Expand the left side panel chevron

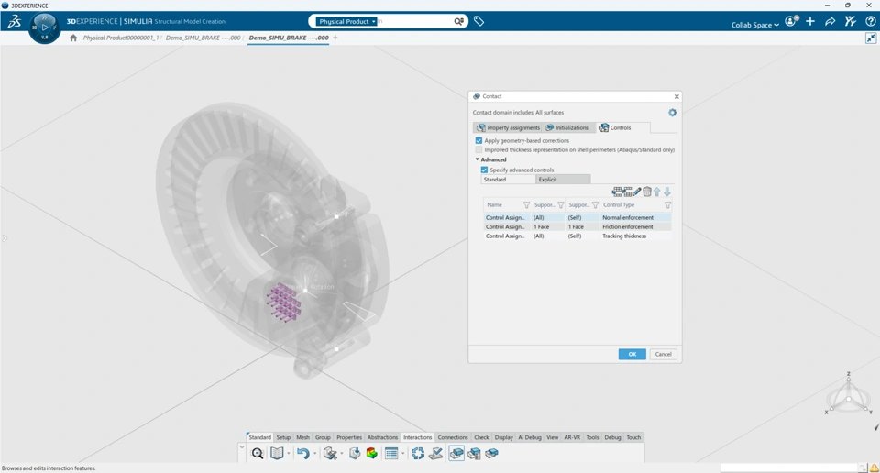(5, 238)
